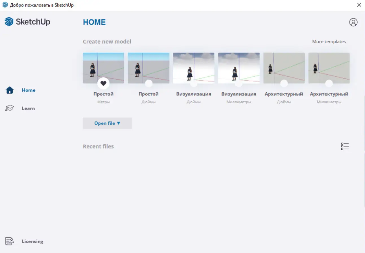This screenshot has width=365, height=253.
Task: Click the title 'Добро пожаловать в SketchUp'
Action: pyautogui.click(x=42, y=5)
